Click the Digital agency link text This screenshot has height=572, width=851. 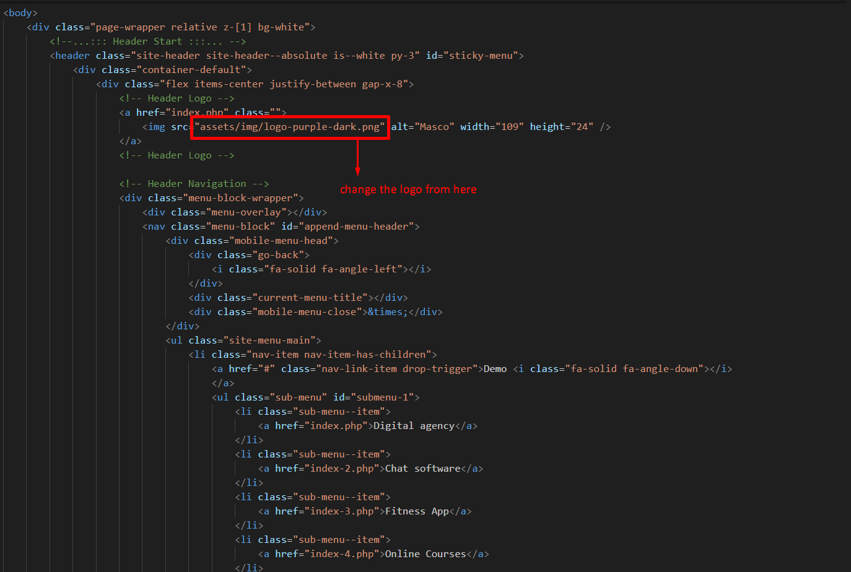click(416, 425)
